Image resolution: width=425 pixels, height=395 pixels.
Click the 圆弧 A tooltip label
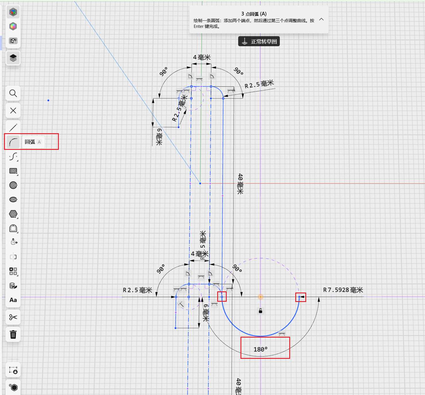(x=33, y=142)
